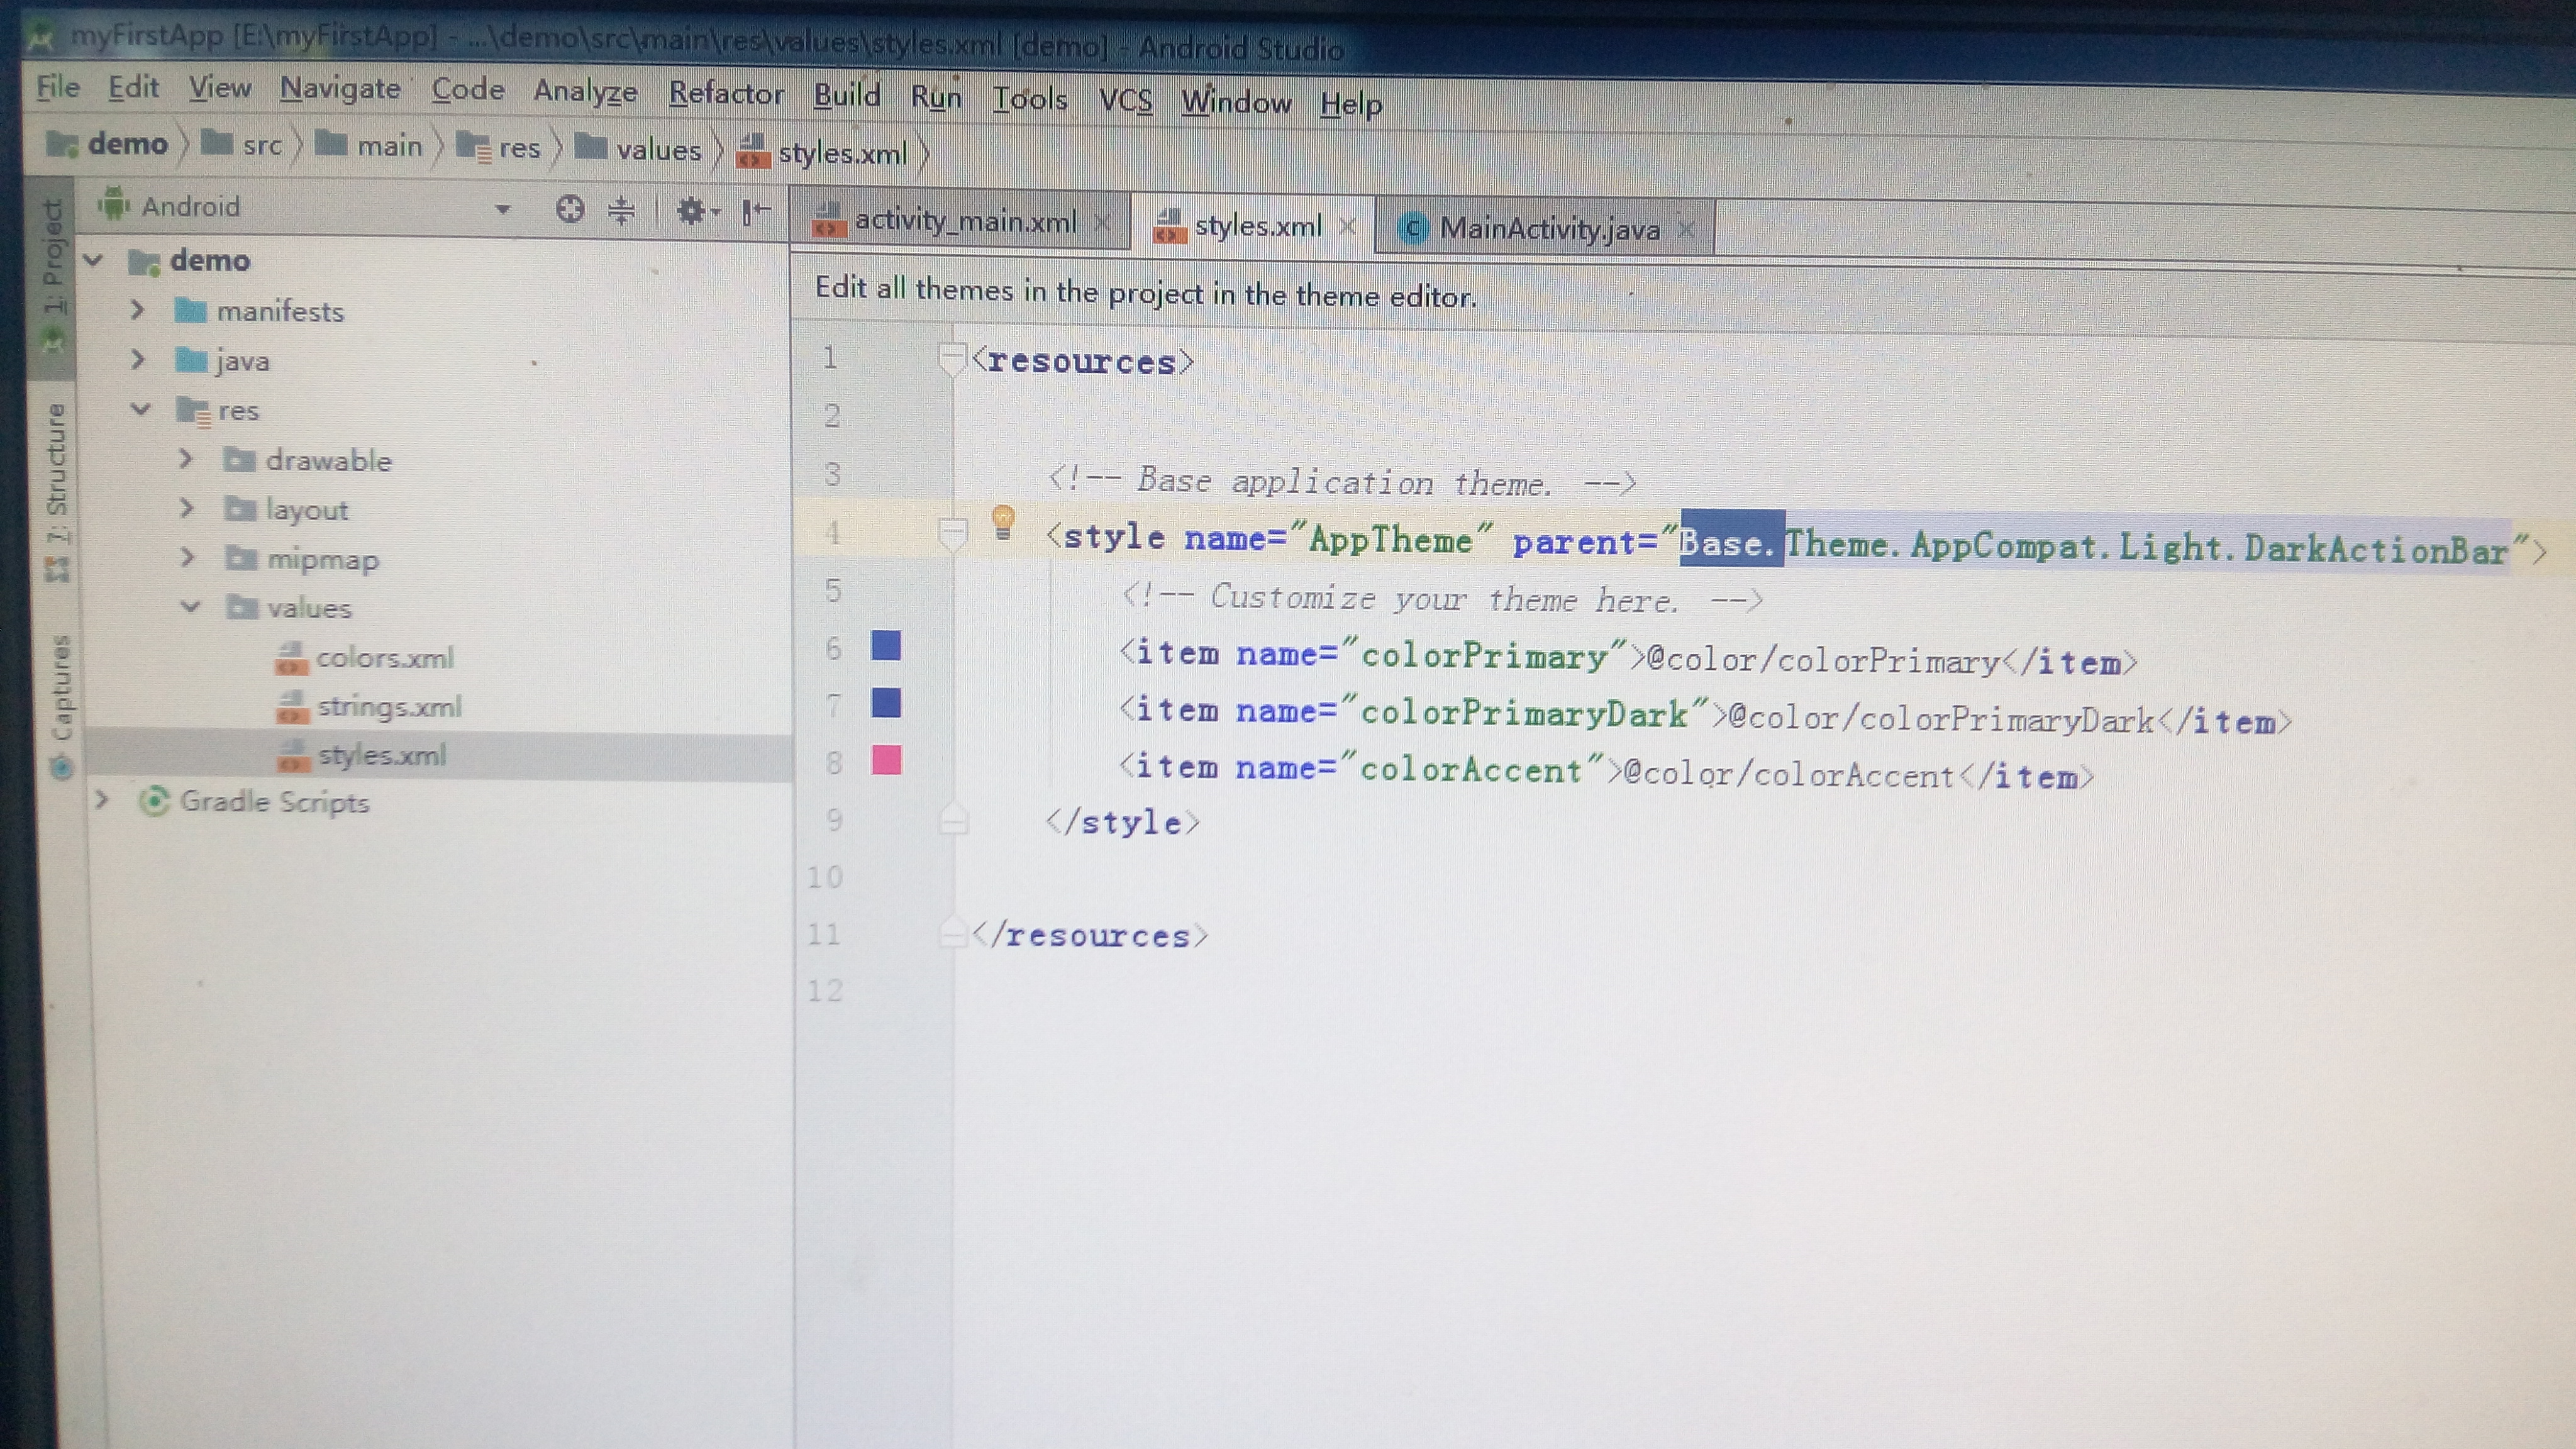Open the Refactor menu
Viewport: 2576px width, 1449px height.
(726, 94)
